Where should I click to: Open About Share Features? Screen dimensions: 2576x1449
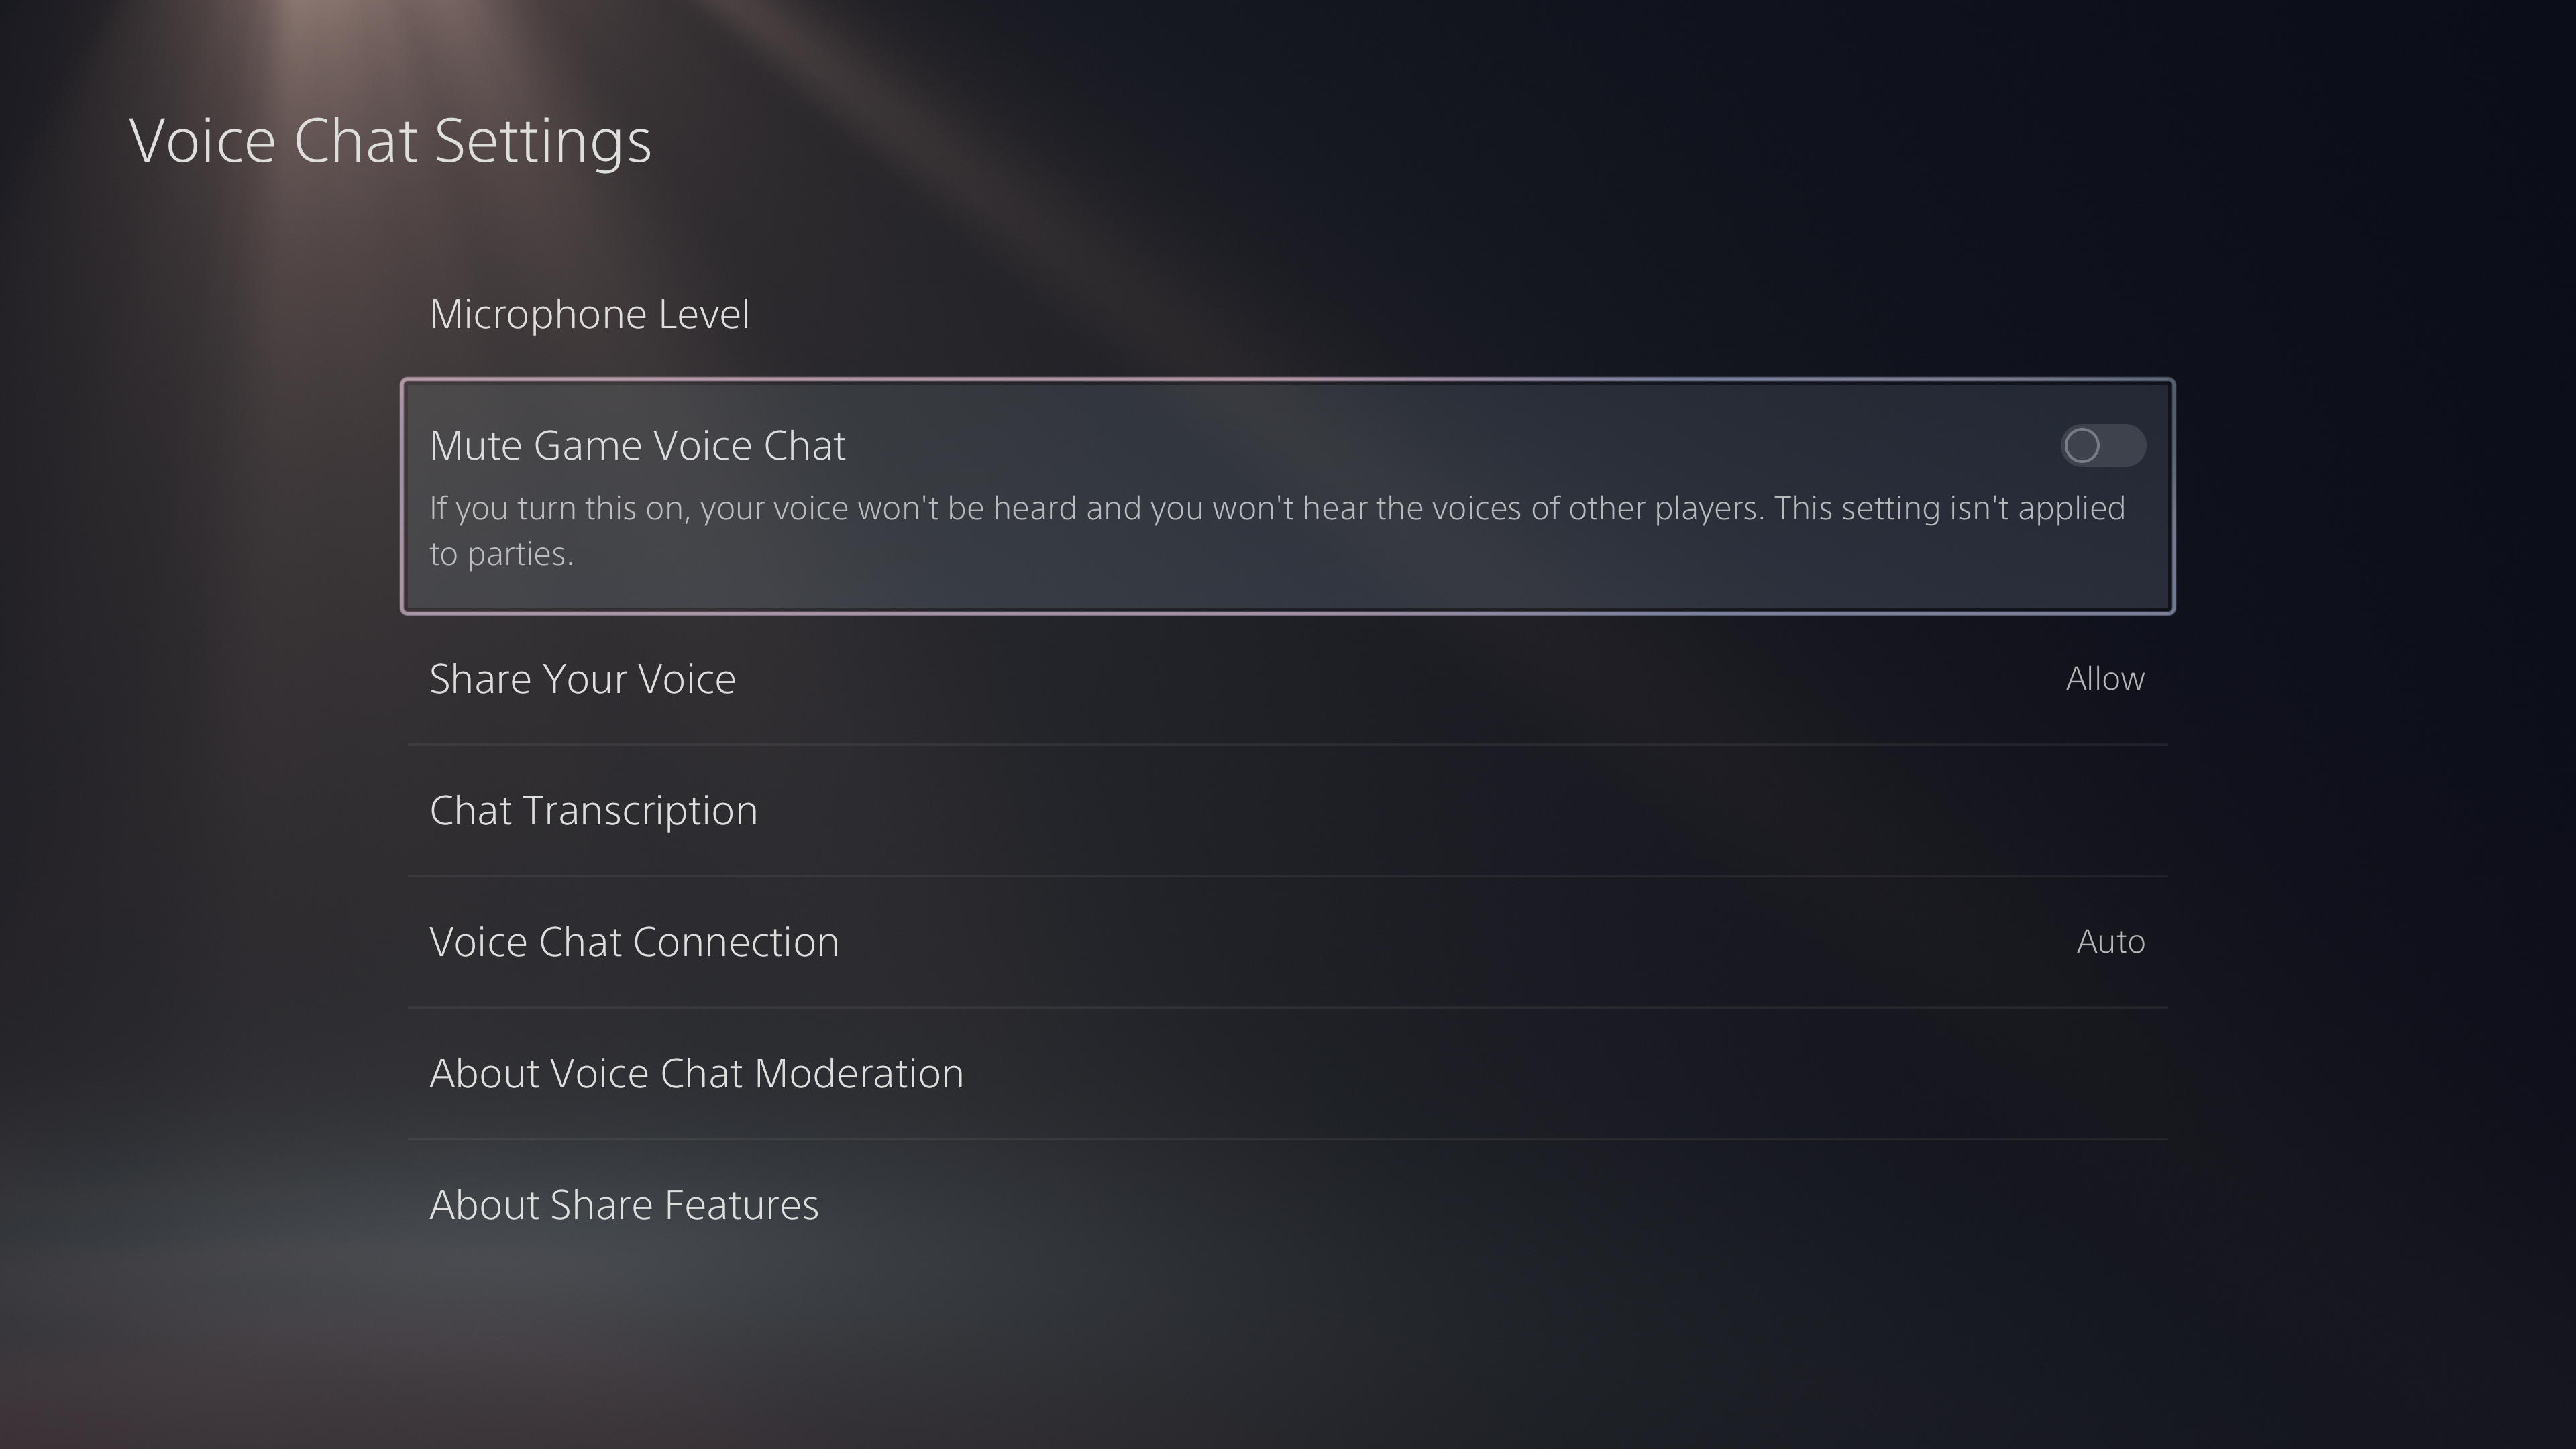pyautogui.click(x=623, y=1205)
